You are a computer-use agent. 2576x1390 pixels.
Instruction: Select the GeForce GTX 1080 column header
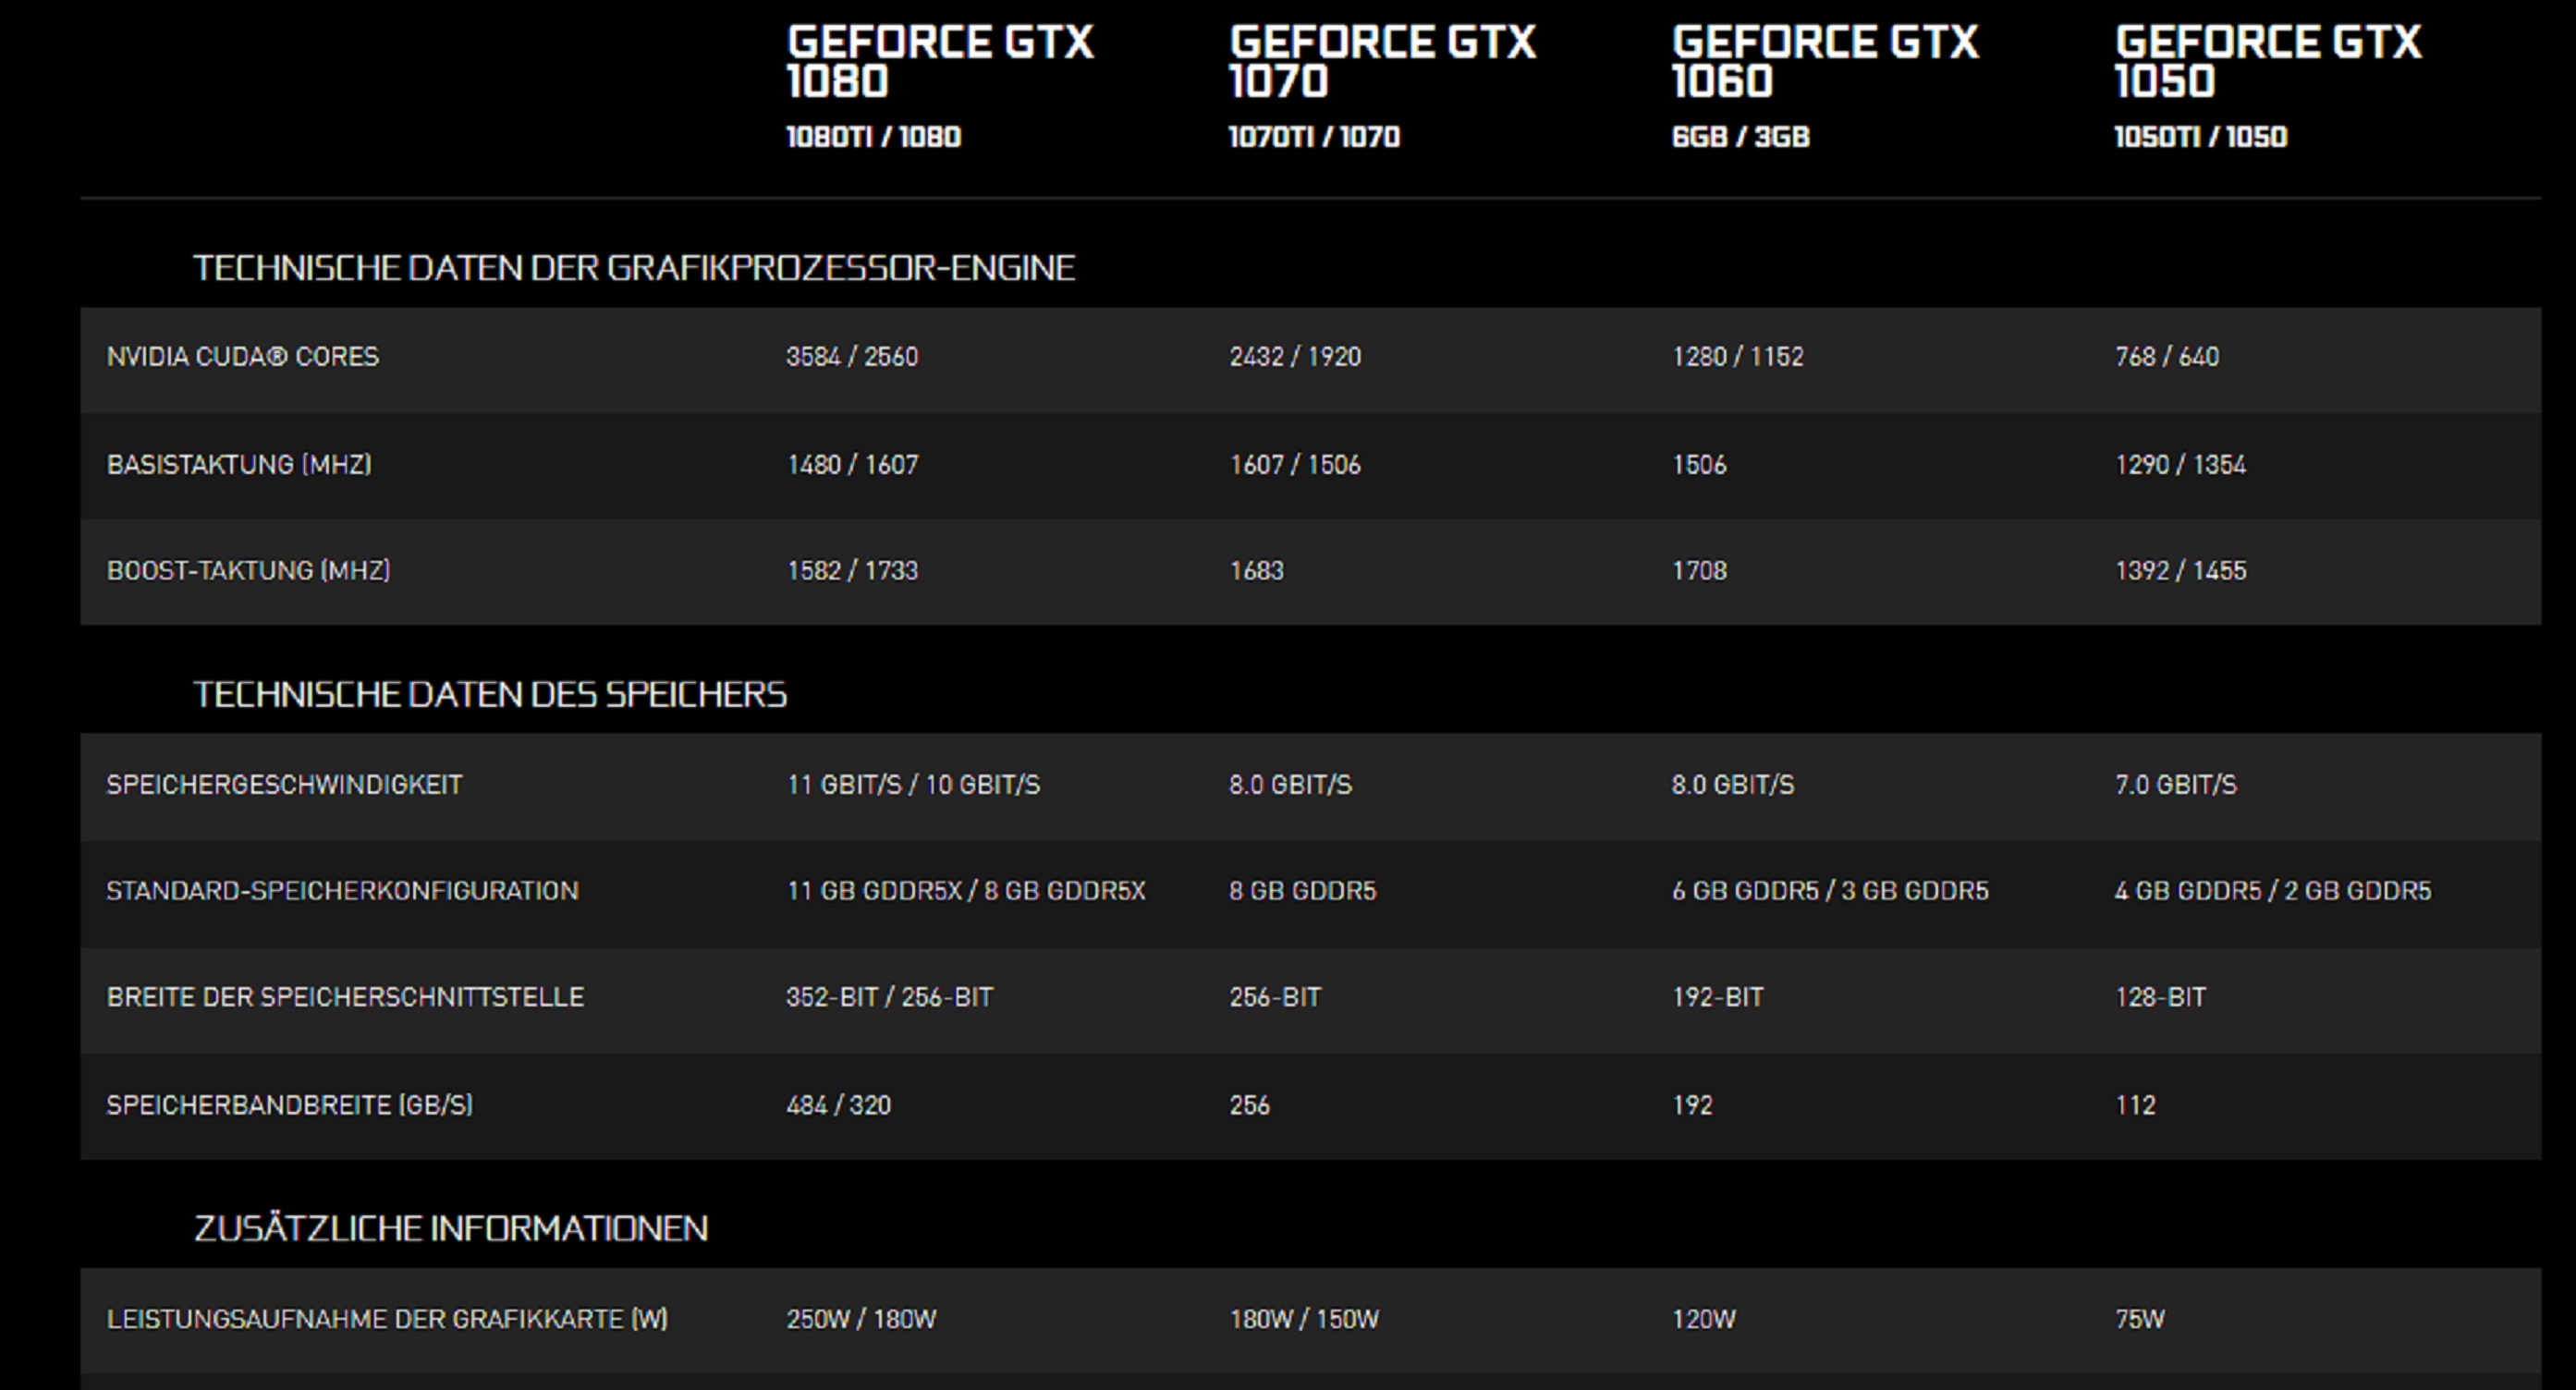tap(940, 62)
